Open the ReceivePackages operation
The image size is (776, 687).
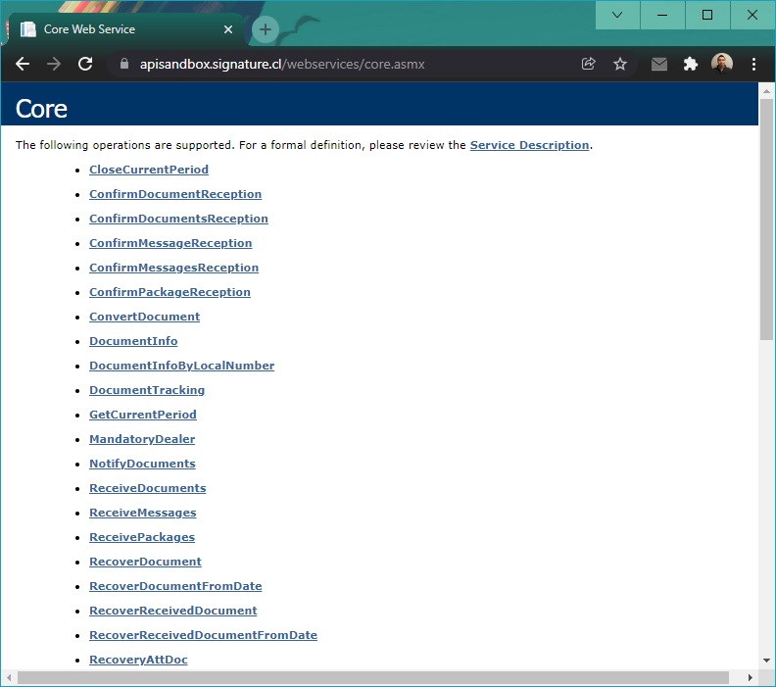142,537
